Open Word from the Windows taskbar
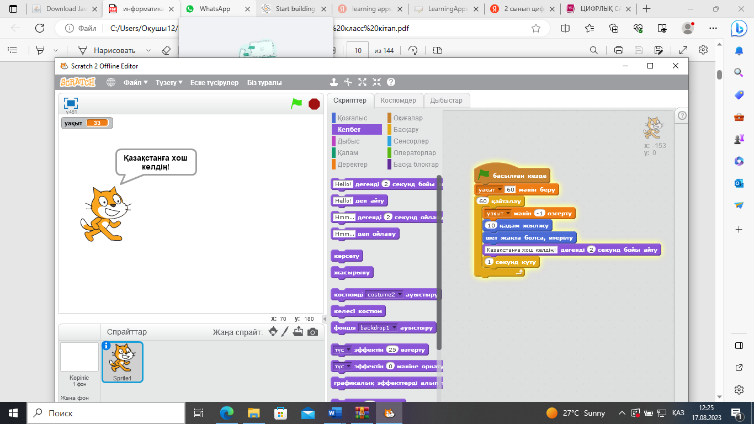The height and width of the screenshot is (424, 754). [x=335, y=413]
